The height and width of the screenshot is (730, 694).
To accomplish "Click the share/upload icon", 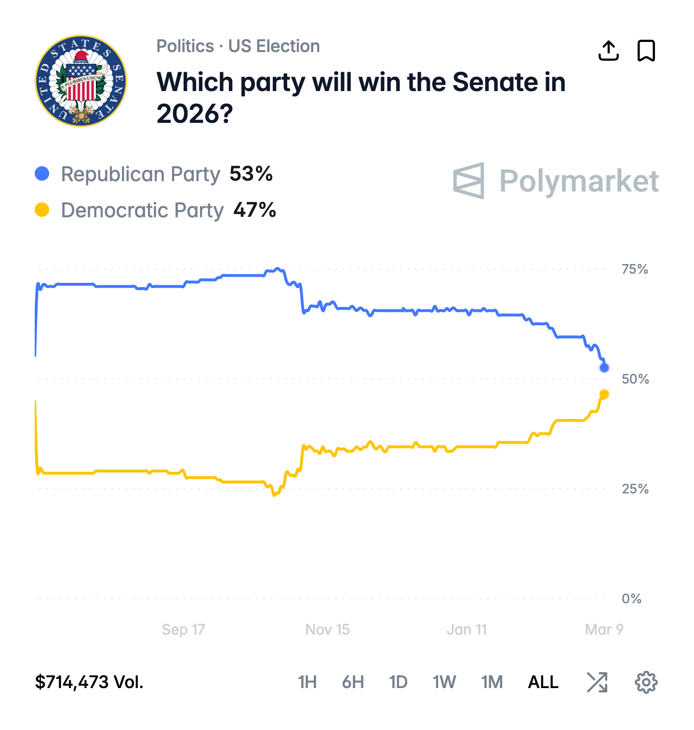I will [x=608, y=51].
